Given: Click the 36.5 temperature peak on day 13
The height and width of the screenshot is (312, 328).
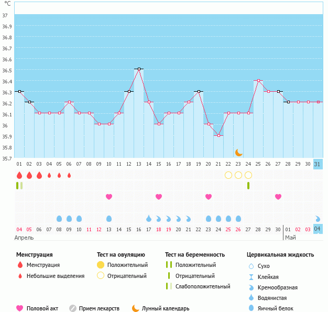Looking at the screenshot, I should click(x=139, y=69).
